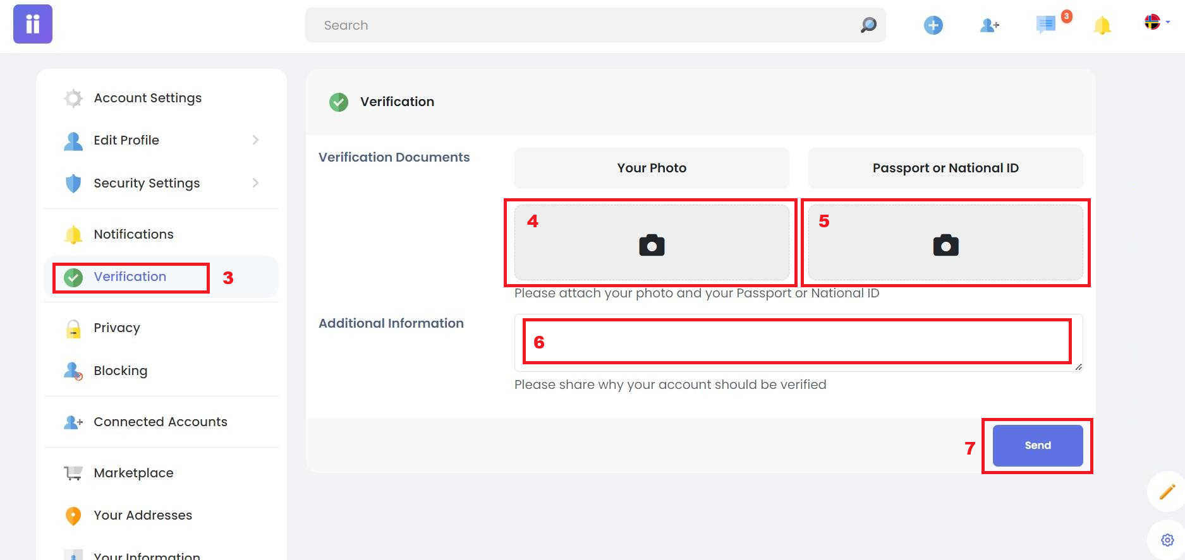The image size is (1185, 560).
Task: Open the friend requests icon
Action: [990, 25]
